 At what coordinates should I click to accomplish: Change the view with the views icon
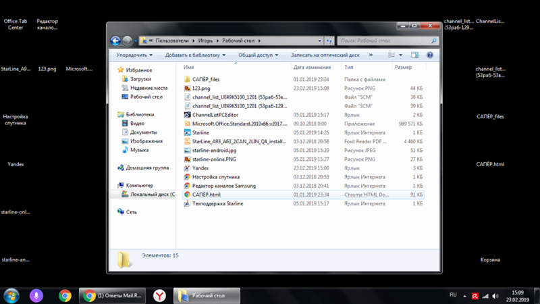pos(391,55)
